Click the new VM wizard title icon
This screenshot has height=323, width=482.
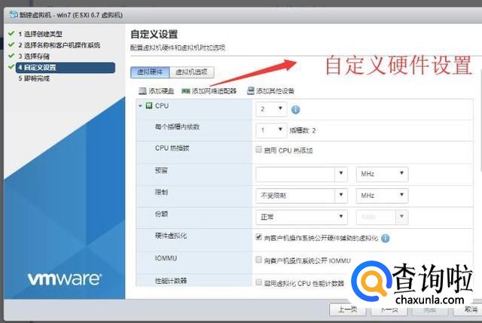click(14, 14)
